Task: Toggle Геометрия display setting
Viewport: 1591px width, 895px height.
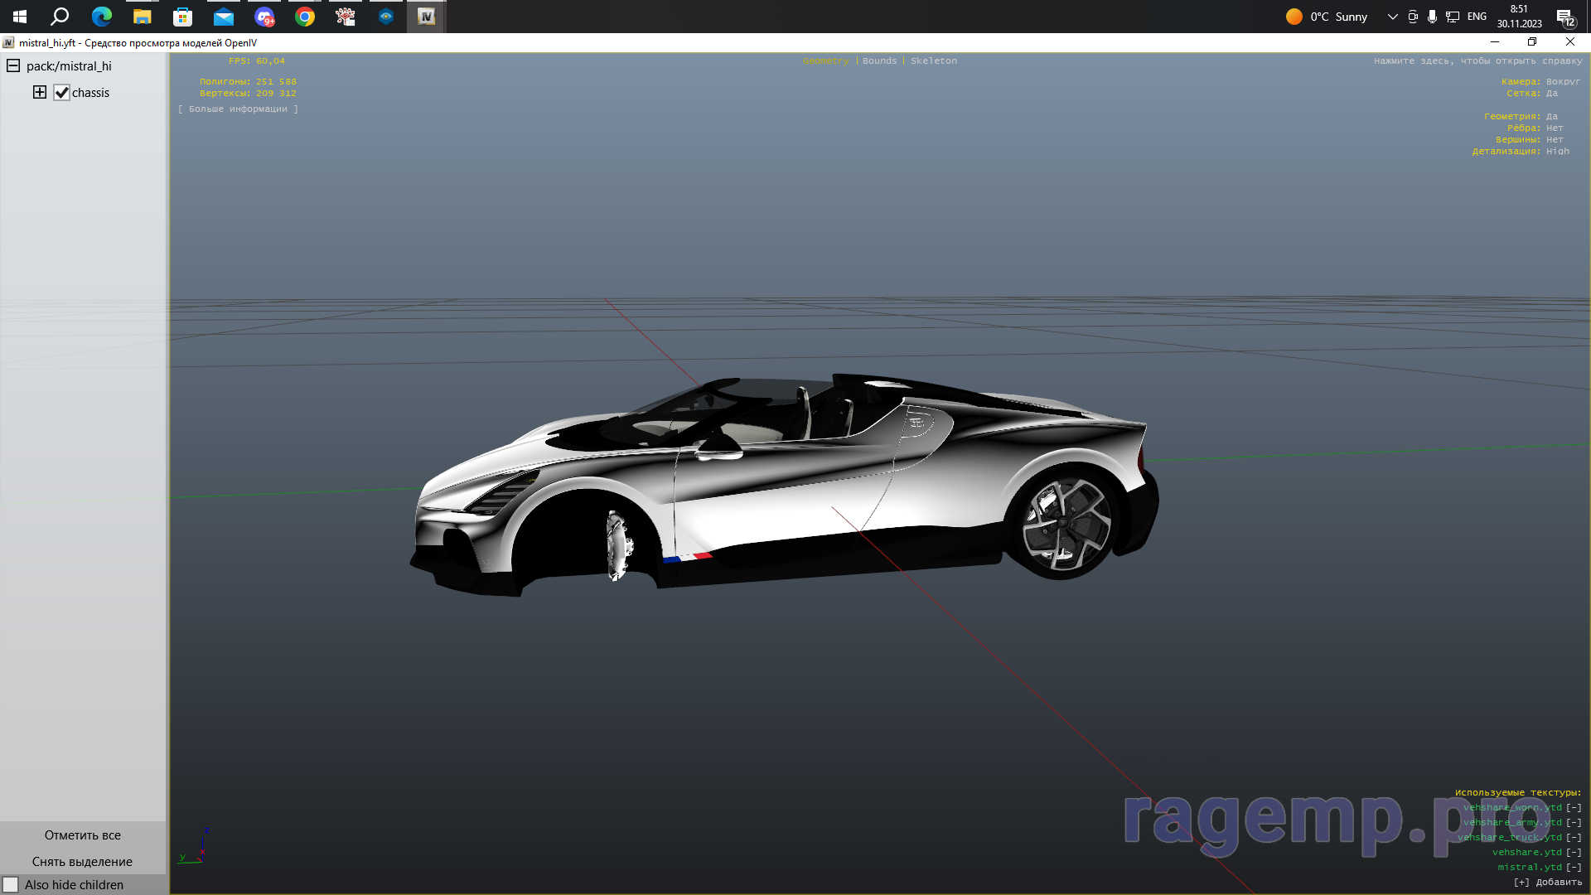Action: coord(1552,117)
